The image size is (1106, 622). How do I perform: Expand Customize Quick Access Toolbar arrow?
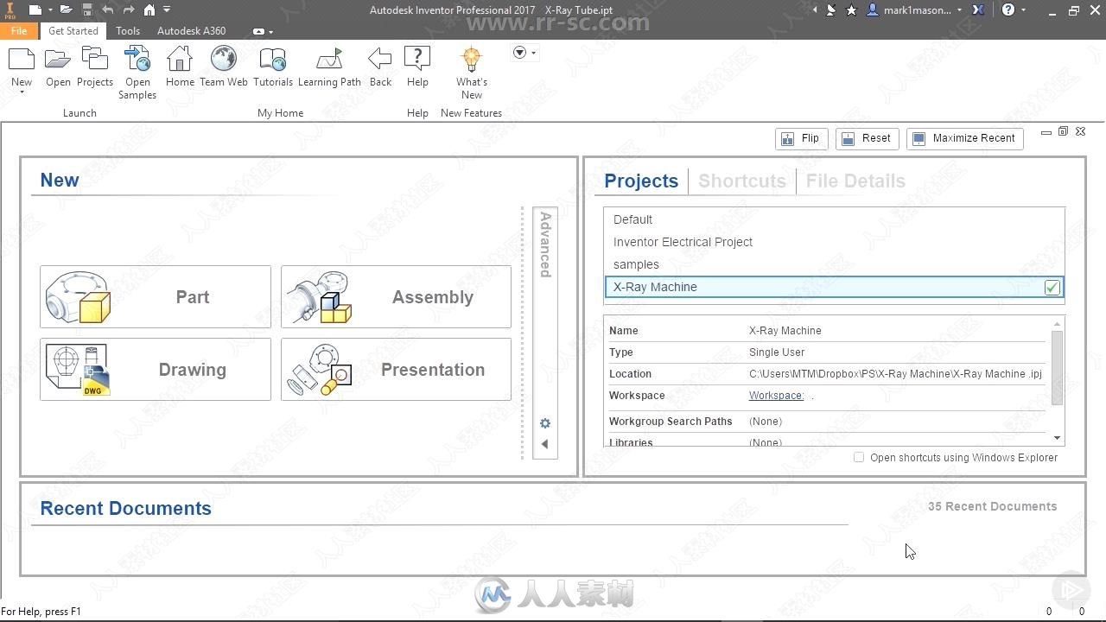click(x=167, y=10)
